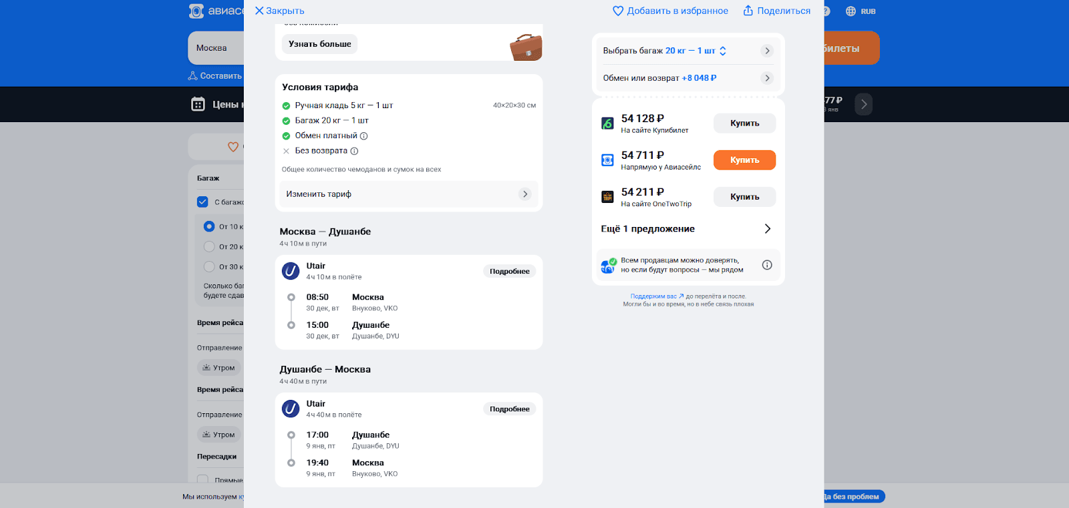1069x508 pixels.
Task: Buy ticket directly from Авиасейлс for 54 711 ₽
Action: 744,160
